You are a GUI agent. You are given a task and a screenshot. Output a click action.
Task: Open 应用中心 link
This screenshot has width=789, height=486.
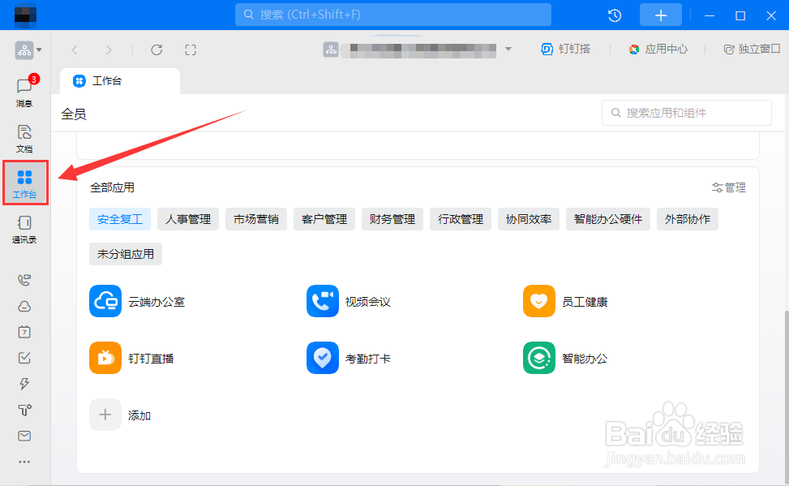pyautogui.click(x=658, y=49)
